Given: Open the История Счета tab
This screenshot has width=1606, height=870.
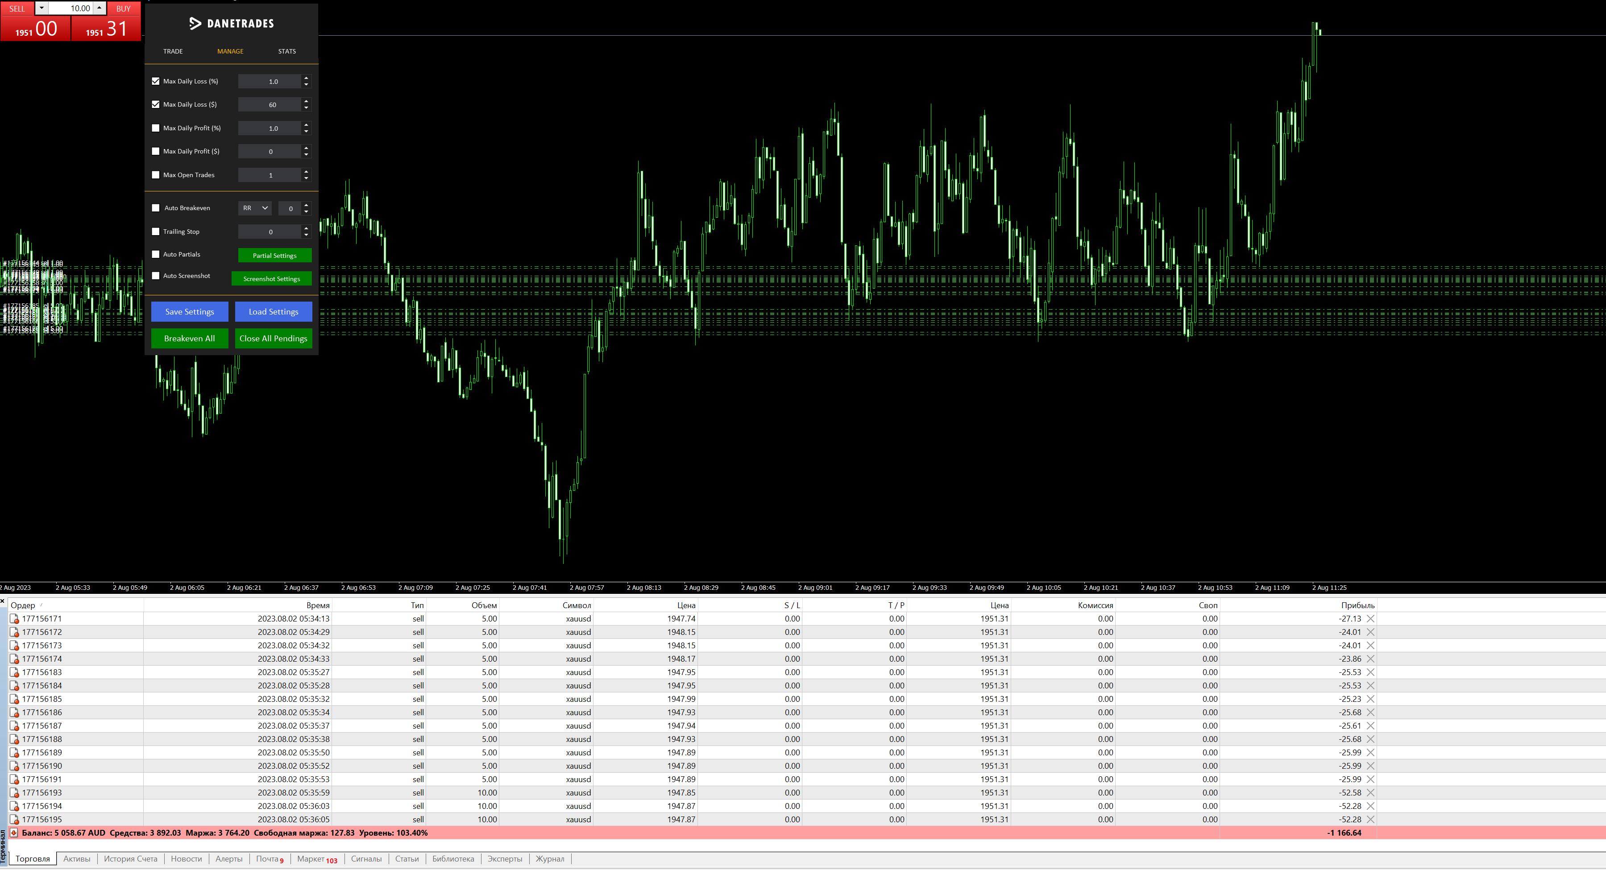Looking at the screenshot, I should pyautogui.click(x=130, y=859).
